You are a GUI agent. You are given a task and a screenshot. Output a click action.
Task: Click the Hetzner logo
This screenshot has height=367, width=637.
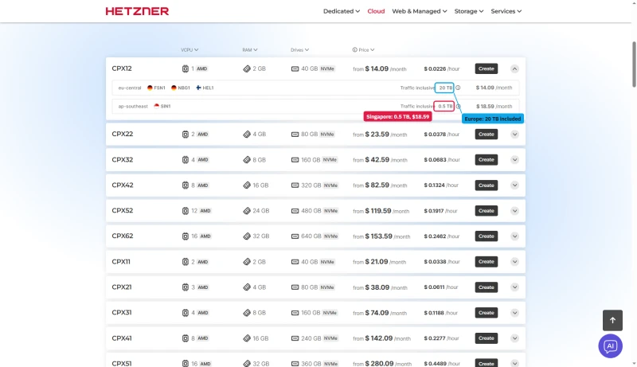(x=137, y=11)
